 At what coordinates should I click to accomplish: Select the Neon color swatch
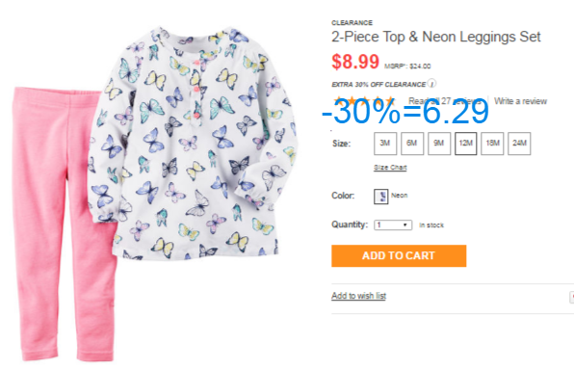[x=381, y=197]
